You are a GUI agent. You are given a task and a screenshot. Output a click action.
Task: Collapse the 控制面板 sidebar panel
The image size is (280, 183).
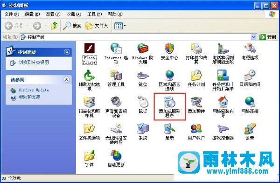pos(67,52)
